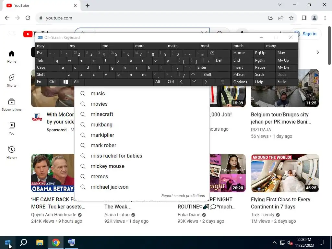
Task: Open the You section in sidebar
Action: point(12,128)
